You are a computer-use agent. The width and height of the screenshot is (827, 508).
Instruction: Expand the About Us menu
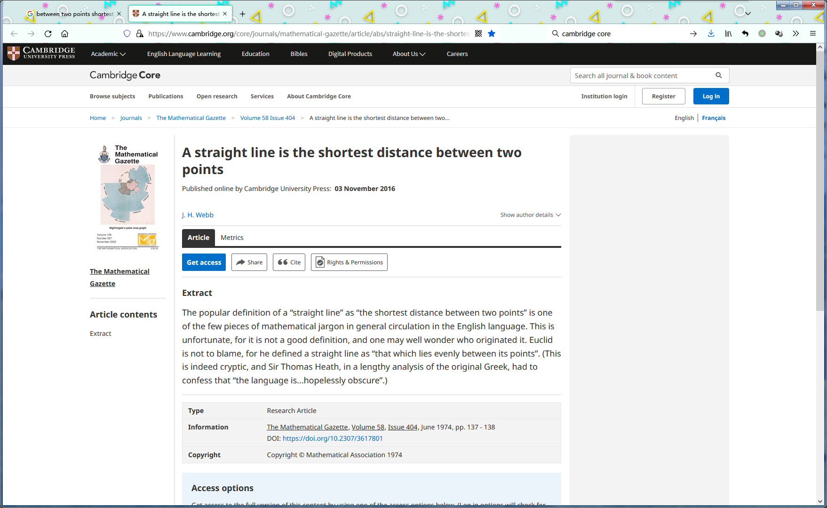pos(409,54)
